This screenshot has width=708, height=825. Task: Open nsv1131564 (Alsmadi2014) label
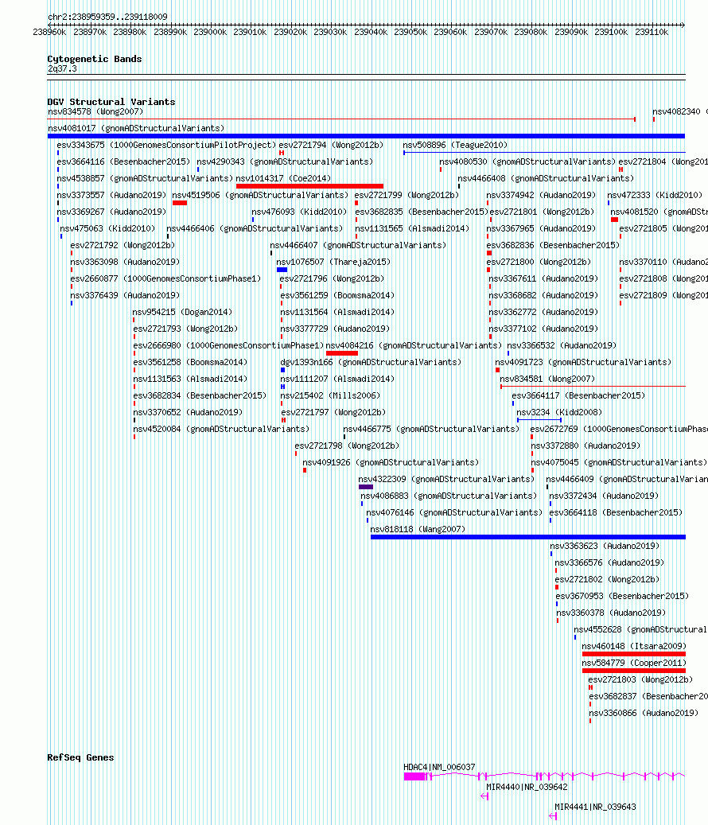point(337,313)
